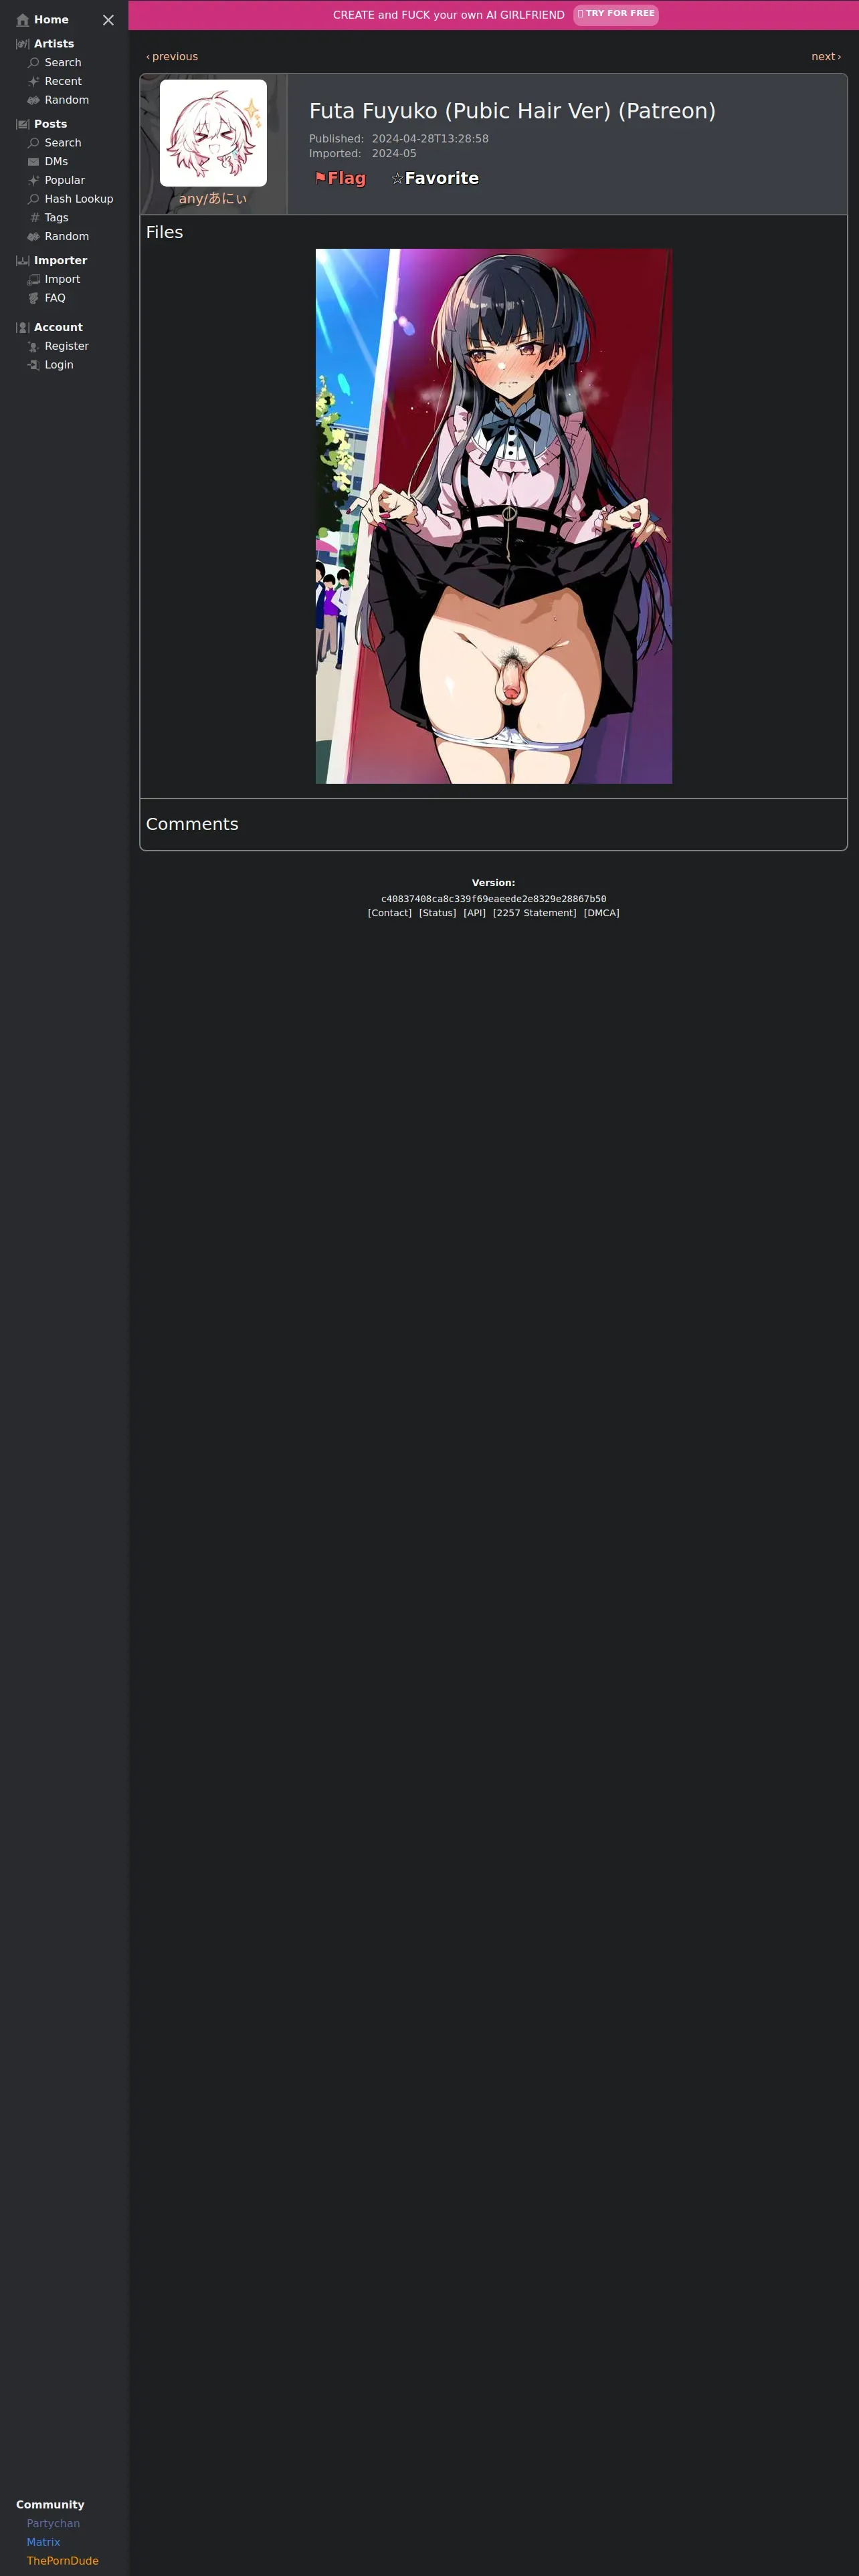Click the Posts section header
This screenshot has height=2576, width=859.
50,124
